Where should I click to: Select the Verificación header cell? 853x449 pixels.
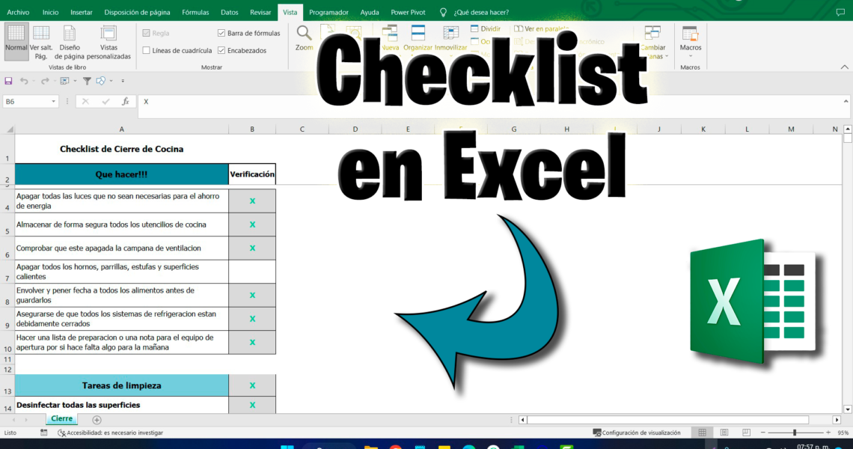click(x=252, y=174)
